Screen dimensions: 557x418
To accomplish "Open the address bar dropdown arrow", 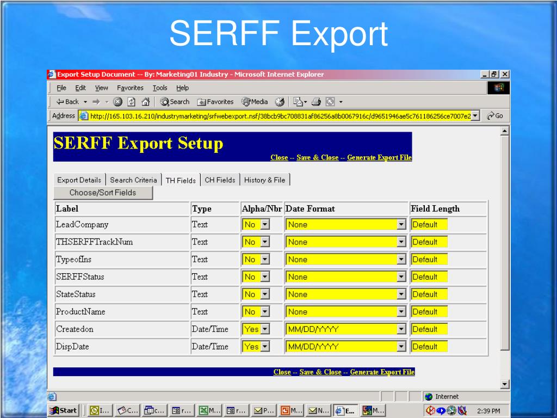I will click(x=475, y=116).
